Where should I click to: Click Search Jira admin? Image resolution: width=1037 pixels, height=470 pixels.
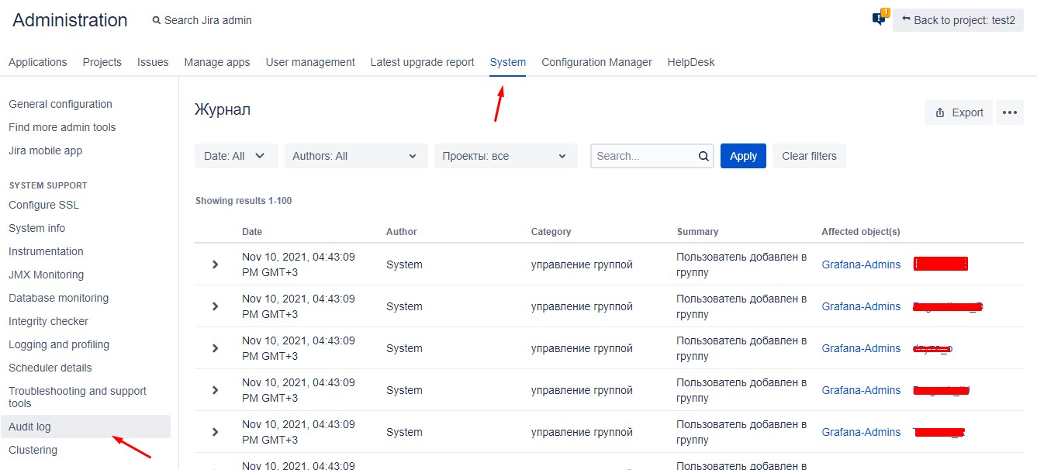pos(202,20)
